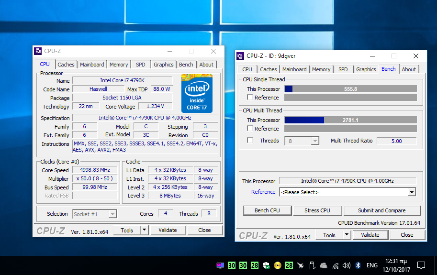Click the app icon of CPU-Z ID 9dgvcr window
This screenshot has width=437, height=275.
240,56
